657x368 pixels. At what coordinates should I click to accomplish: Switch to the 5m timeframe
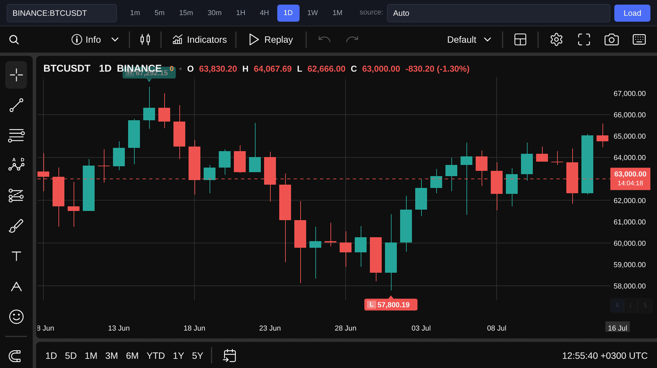(160, 13)
